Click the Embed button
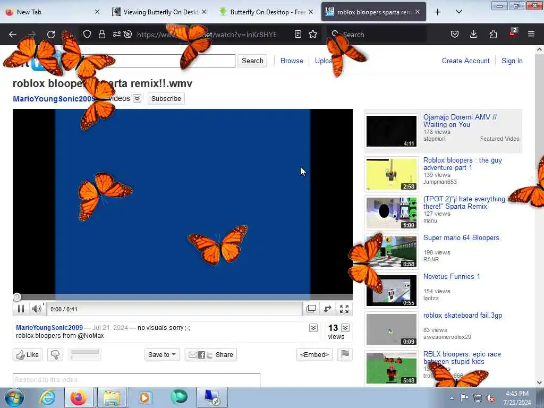This screenshot has width=544, height=408. [314, 354]
